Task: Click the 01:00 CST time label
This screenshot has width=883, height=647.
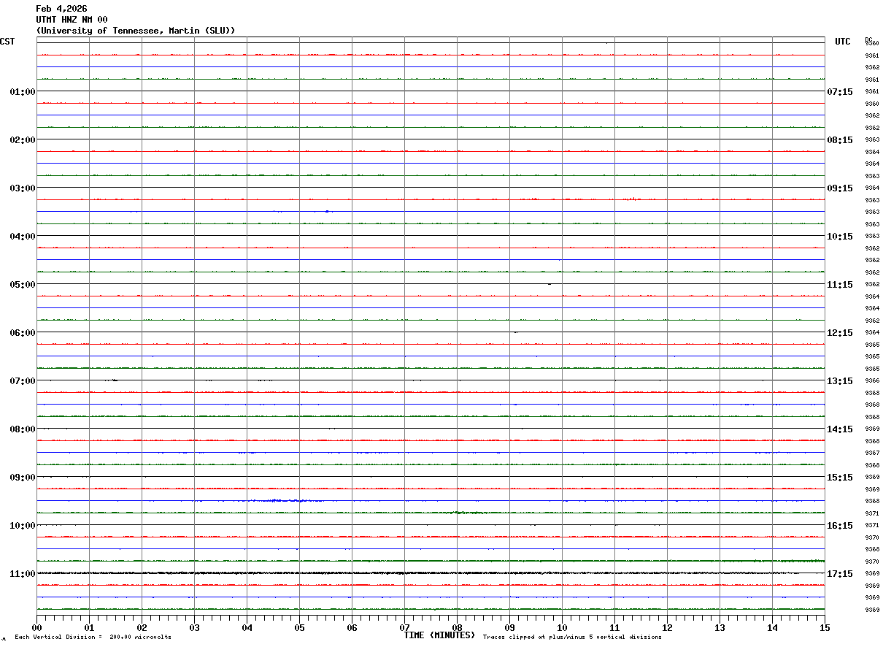Action: pos(23,92)
